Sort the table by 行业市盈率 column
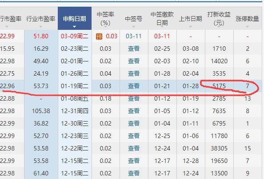This screenshot has width=264, height=179. (x=41, y=19)
